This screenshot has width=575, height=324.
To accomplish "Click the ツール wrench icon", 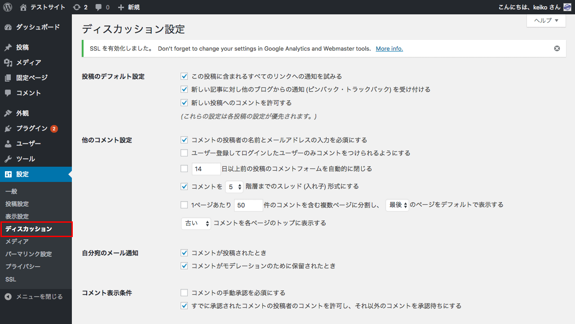I will tap(8, 159).
